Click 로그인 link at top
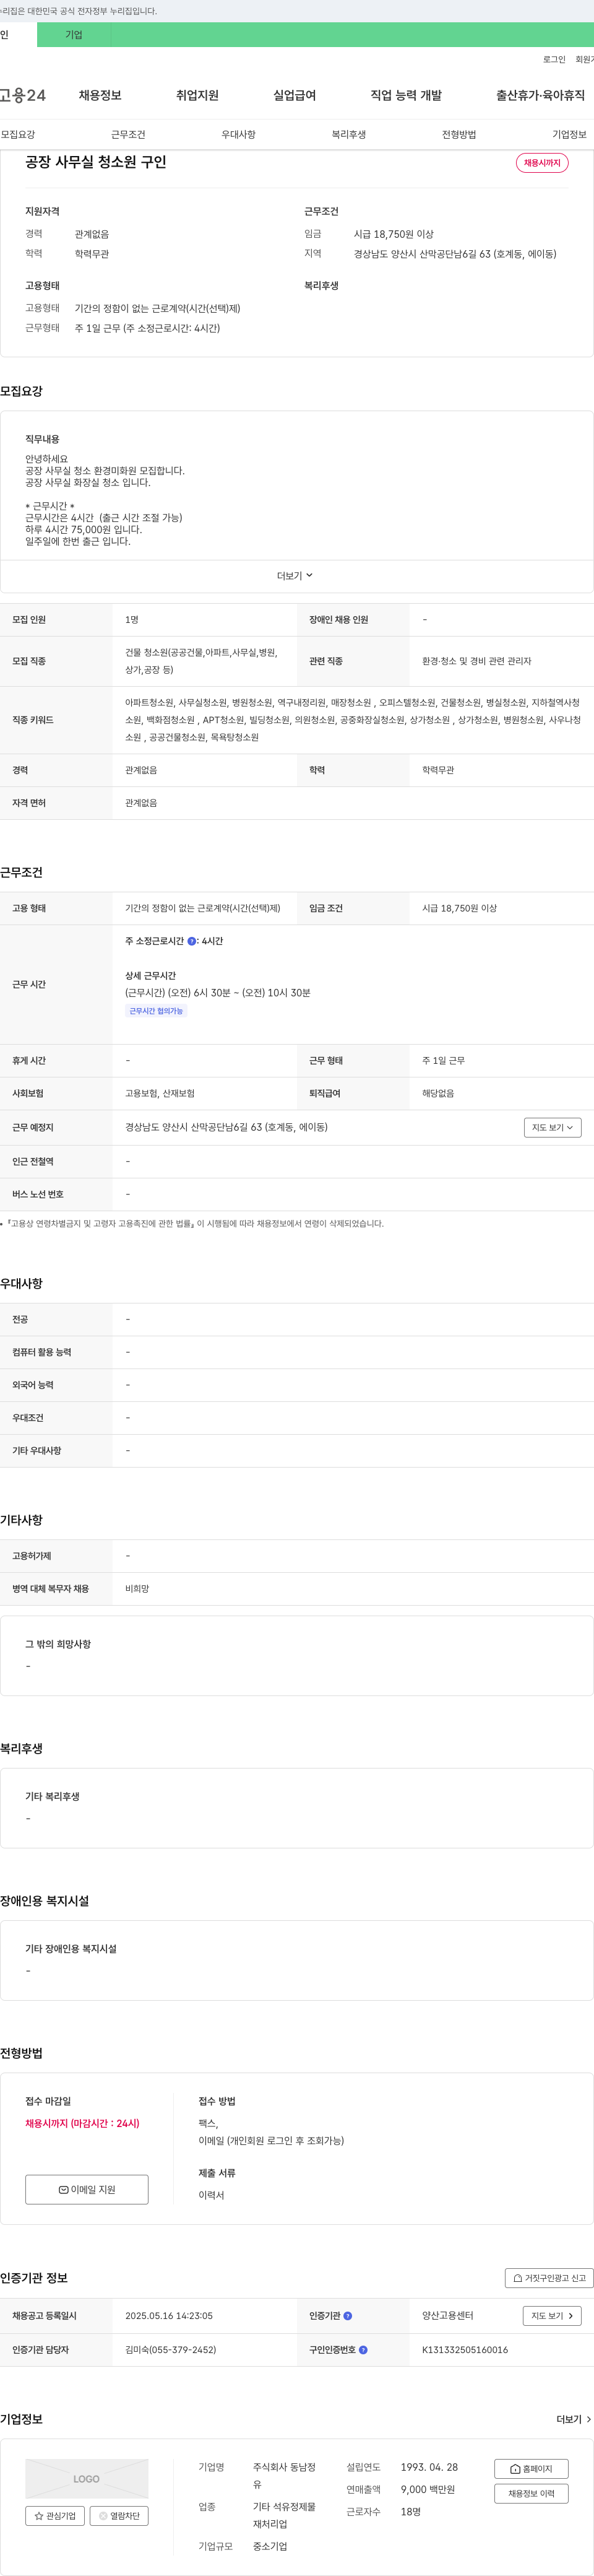 click(554, 60)
